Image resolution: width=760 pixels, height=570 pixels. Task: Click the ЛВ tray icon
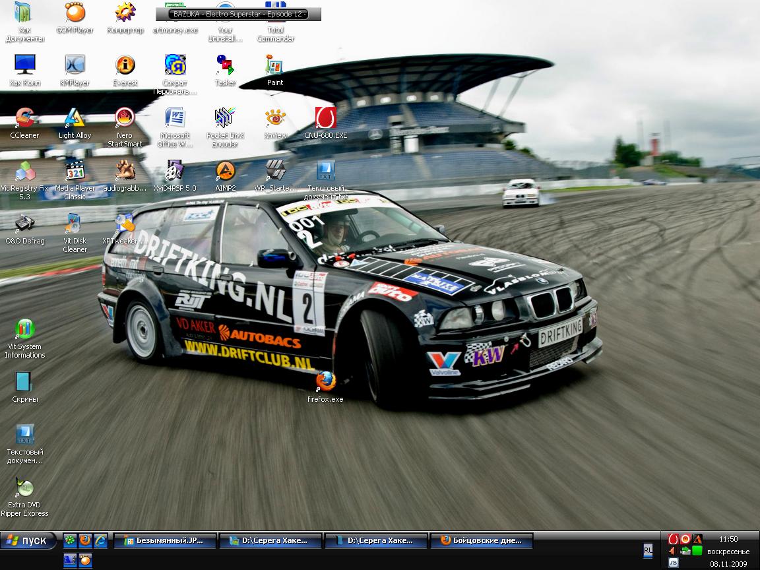click(x=673, y=563)
